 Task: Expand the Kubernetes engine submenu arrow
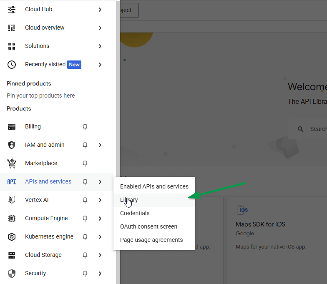tap(100, 237)
